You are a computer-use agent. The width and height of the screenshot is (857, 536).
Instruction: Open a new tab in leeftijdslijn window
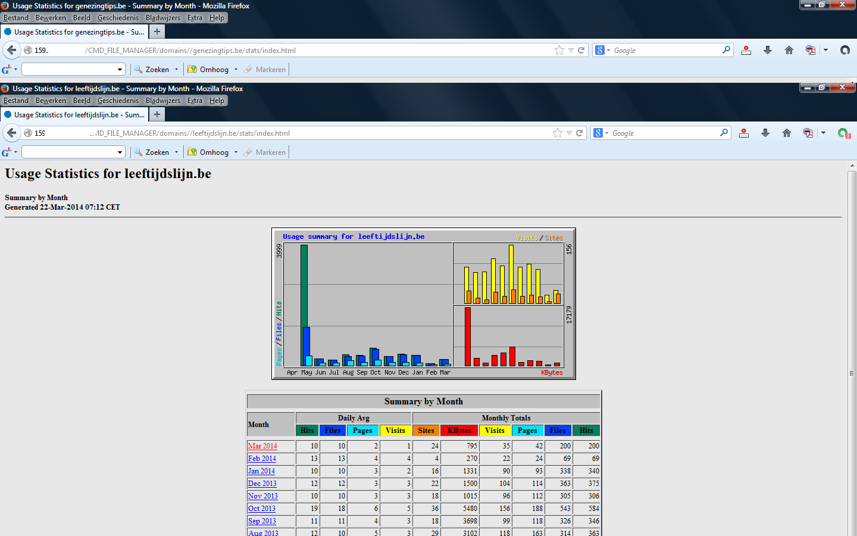[157, 114]
